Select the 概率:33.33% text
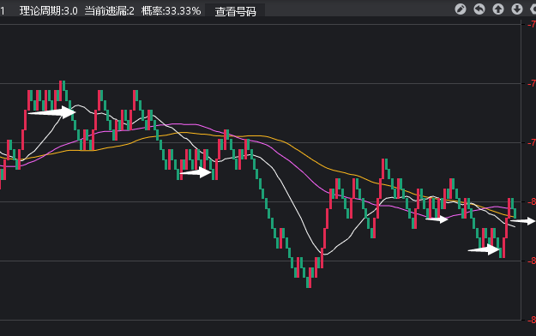Image resolution: width=536 pixels, height=336 pixels. [x=171, y=11]
